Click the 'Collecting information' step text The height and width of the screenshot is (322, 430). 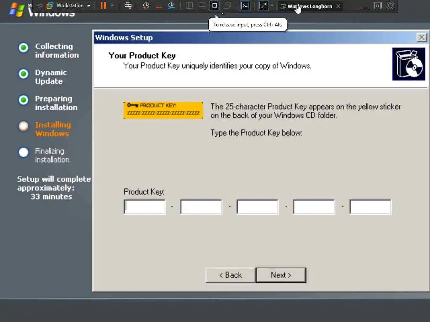[x=57, y=51]
